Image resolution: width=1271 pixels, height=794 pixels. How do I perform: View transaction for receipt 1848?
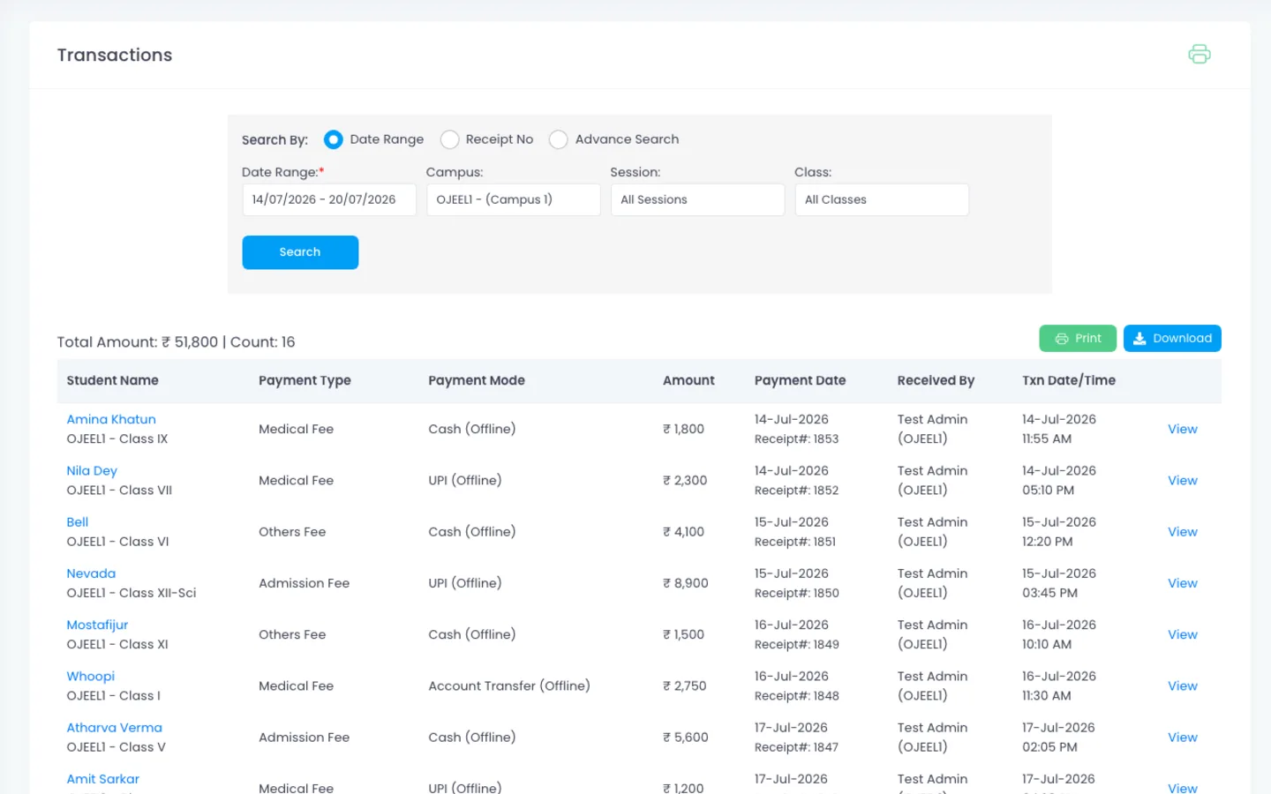tap(1183, 686)
